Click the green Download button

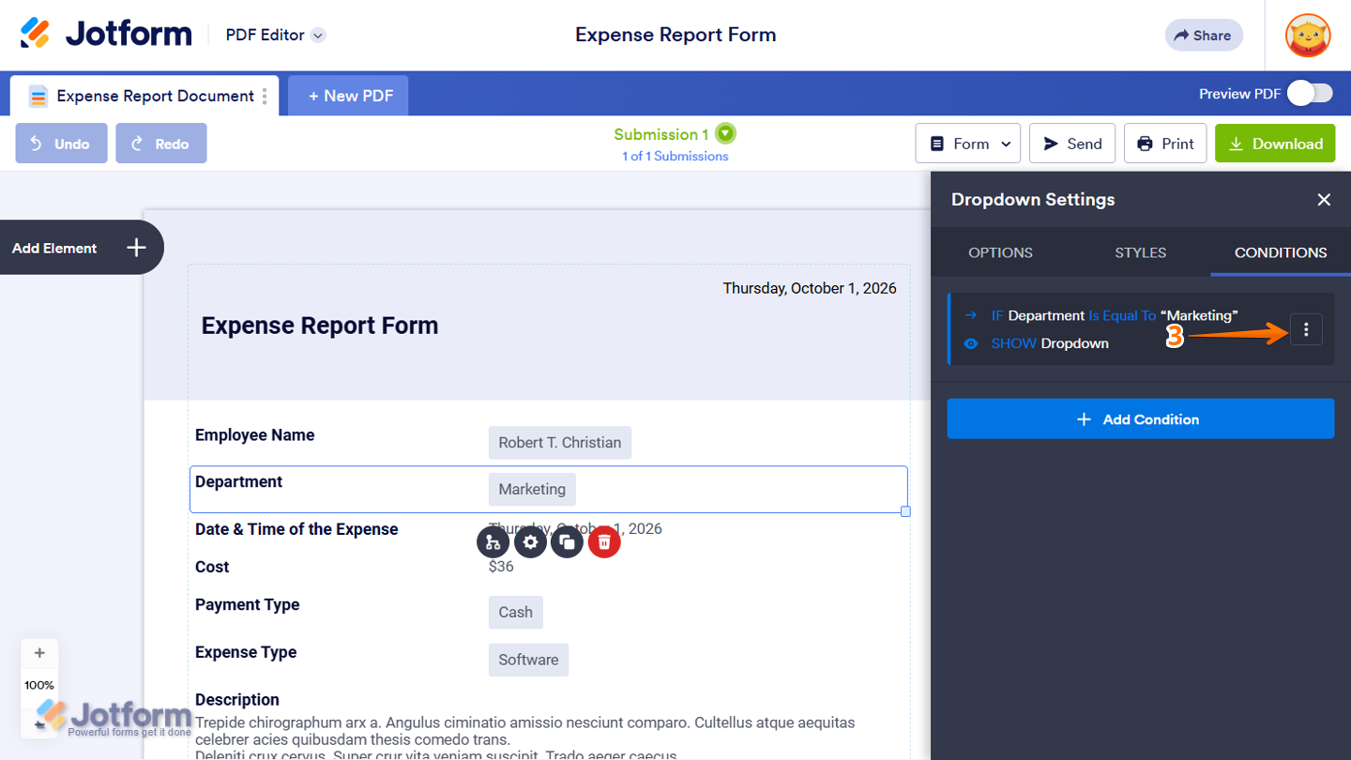(x=1275, y=144)
